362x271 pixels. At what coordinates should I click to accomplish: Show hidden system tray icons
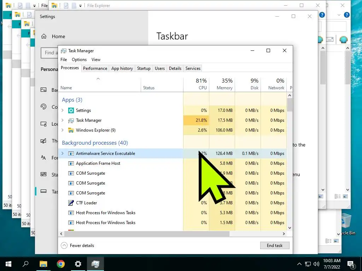(x=299, y=264)
